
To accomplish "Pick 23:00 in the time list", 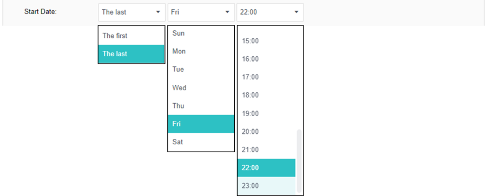I will pos(266,186).
